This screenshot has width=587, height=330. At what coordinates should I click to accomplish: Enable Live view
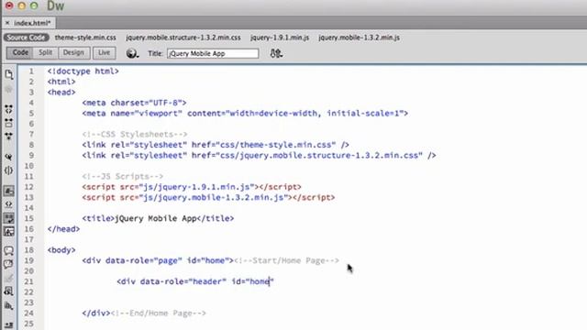coord(104,53)
